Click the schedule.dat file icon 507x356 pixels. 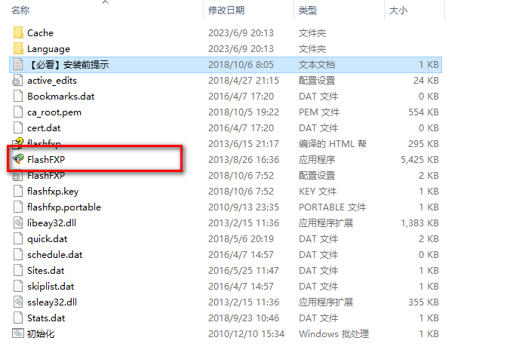click(x=18, y=254)
